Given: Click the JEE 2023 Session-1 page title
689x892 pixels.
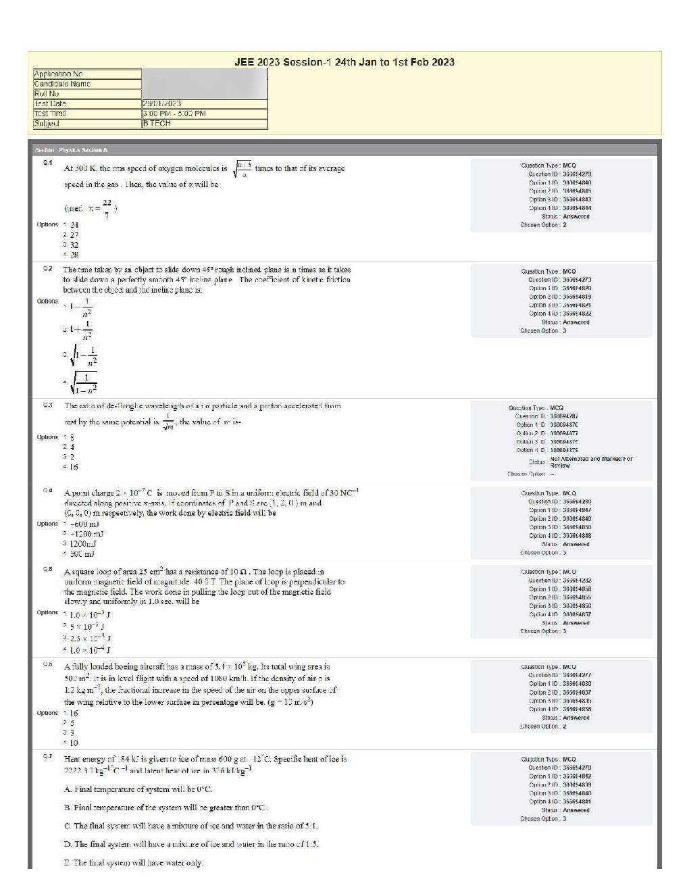Looking at the screenshot, I should pyautogui.click(x=344, y=62).
